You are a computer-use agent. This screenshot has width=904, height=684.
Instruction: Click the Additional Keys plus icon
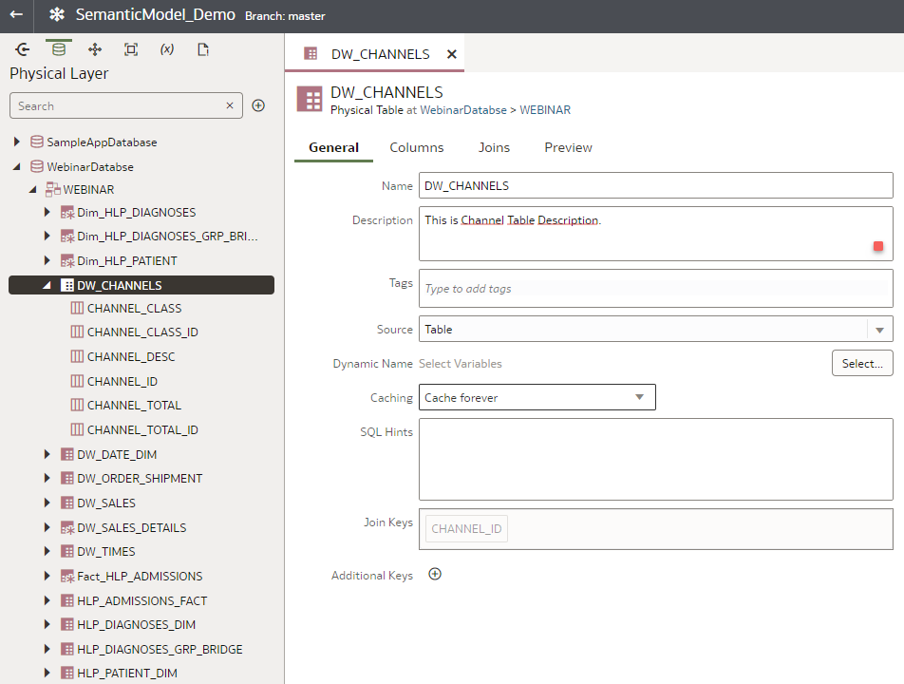435,574
